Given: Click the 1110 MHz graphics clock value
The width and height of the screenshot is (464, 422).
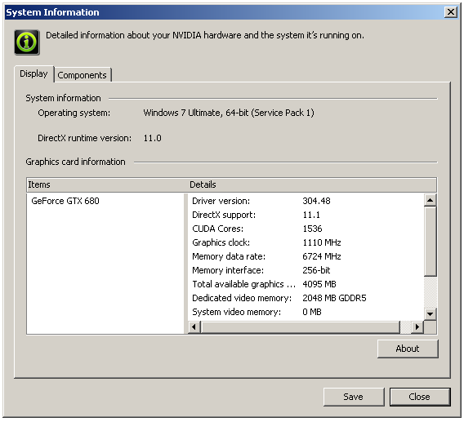Looking at the screenshot, I should (322, 242).
